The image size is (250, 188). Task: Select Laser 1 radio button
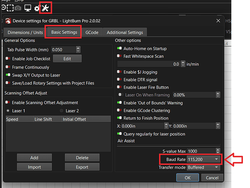8,110
